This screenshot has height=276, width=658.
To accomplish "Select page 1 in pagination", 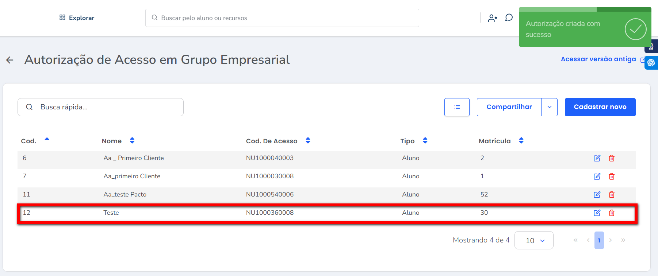I will click(x=599, y=240).
